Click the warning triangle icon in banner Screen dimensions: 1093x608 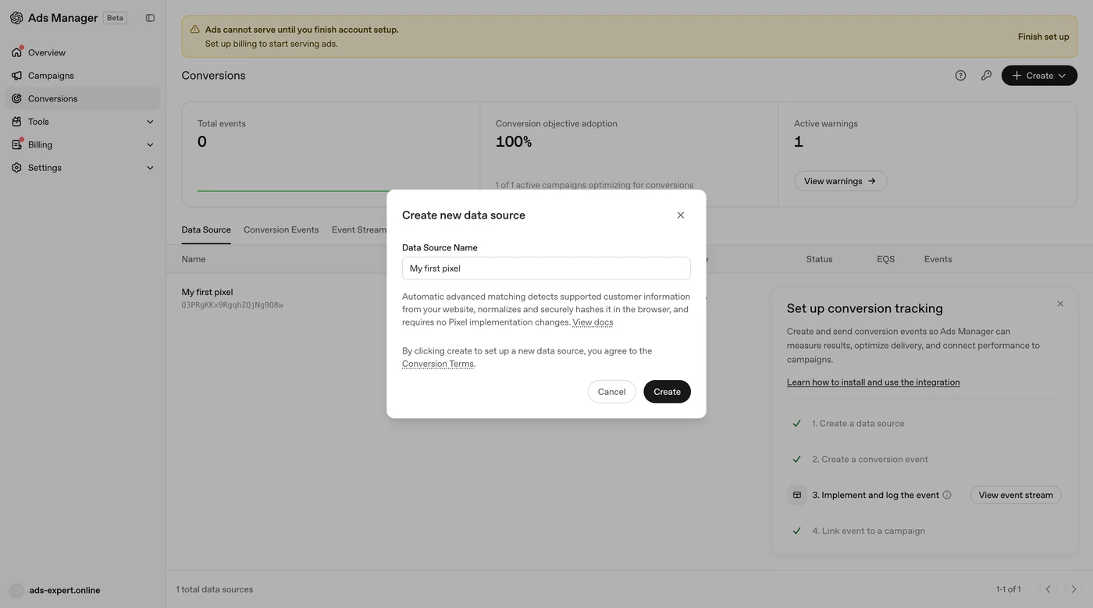pyautogui.click(x=195, y=30)
